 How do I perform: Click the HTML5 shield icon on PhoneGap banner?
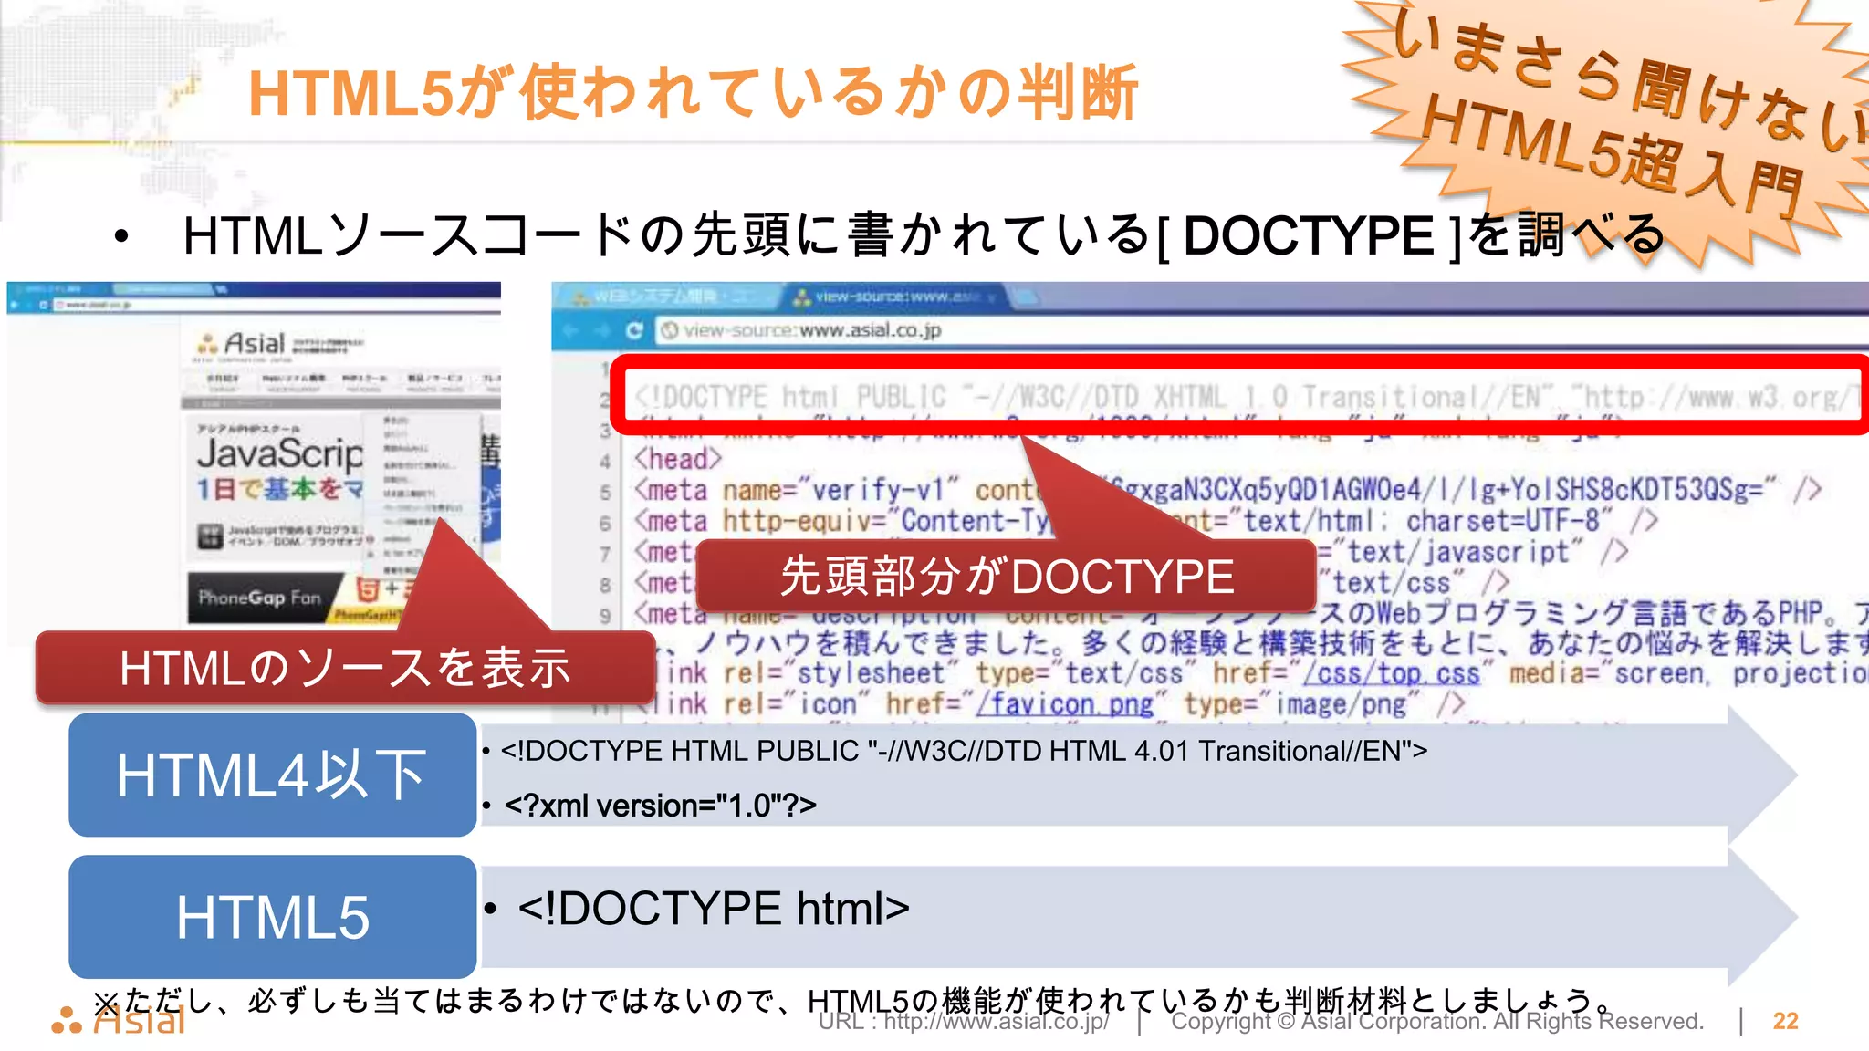point(368,588)
